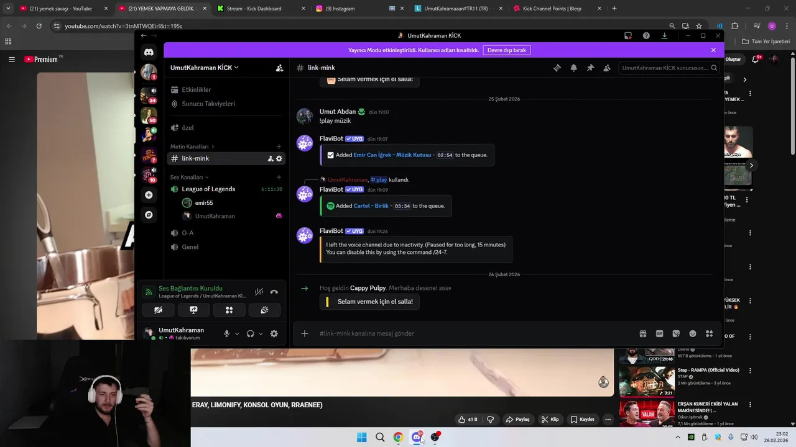Open sticker picker in message bar
796x447 pixels.
tap(676, 333)
